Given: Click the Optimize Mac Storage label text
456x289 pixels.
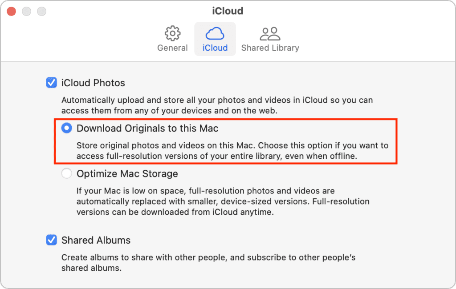Looking at the screenshot, I should coord(127,173).
